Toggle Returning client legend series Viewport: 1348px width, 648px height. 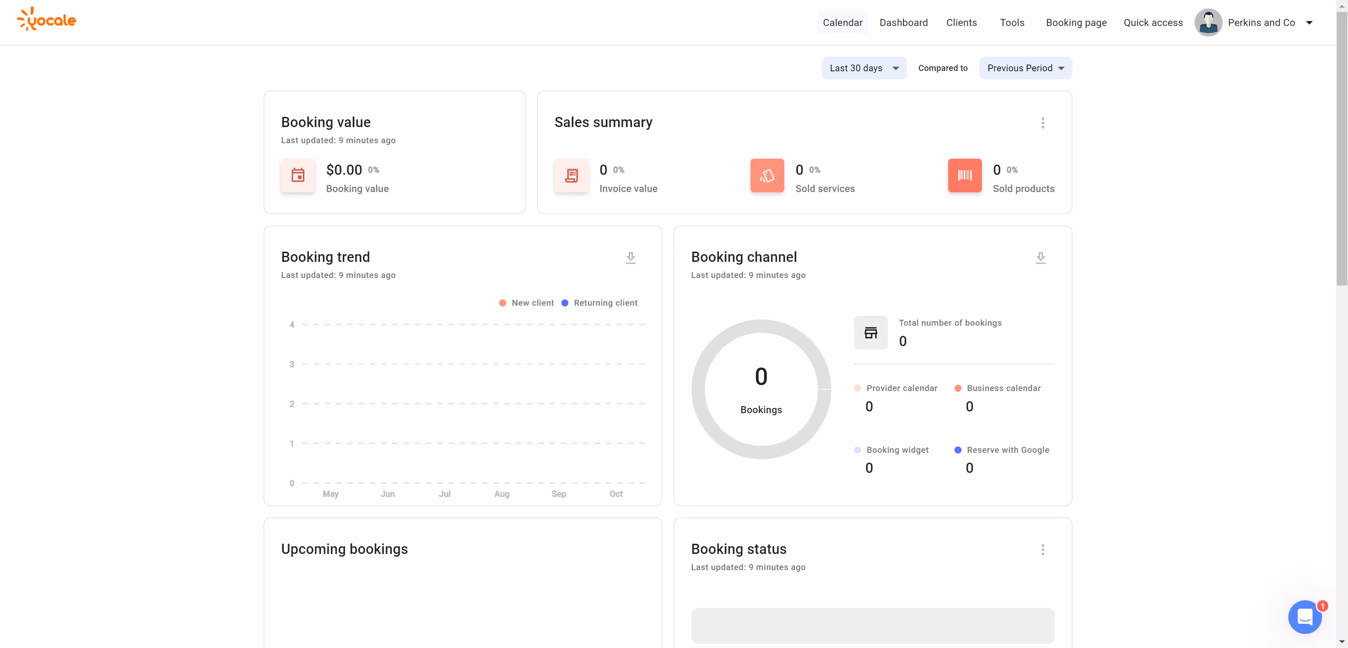click(x=599, y=303)
